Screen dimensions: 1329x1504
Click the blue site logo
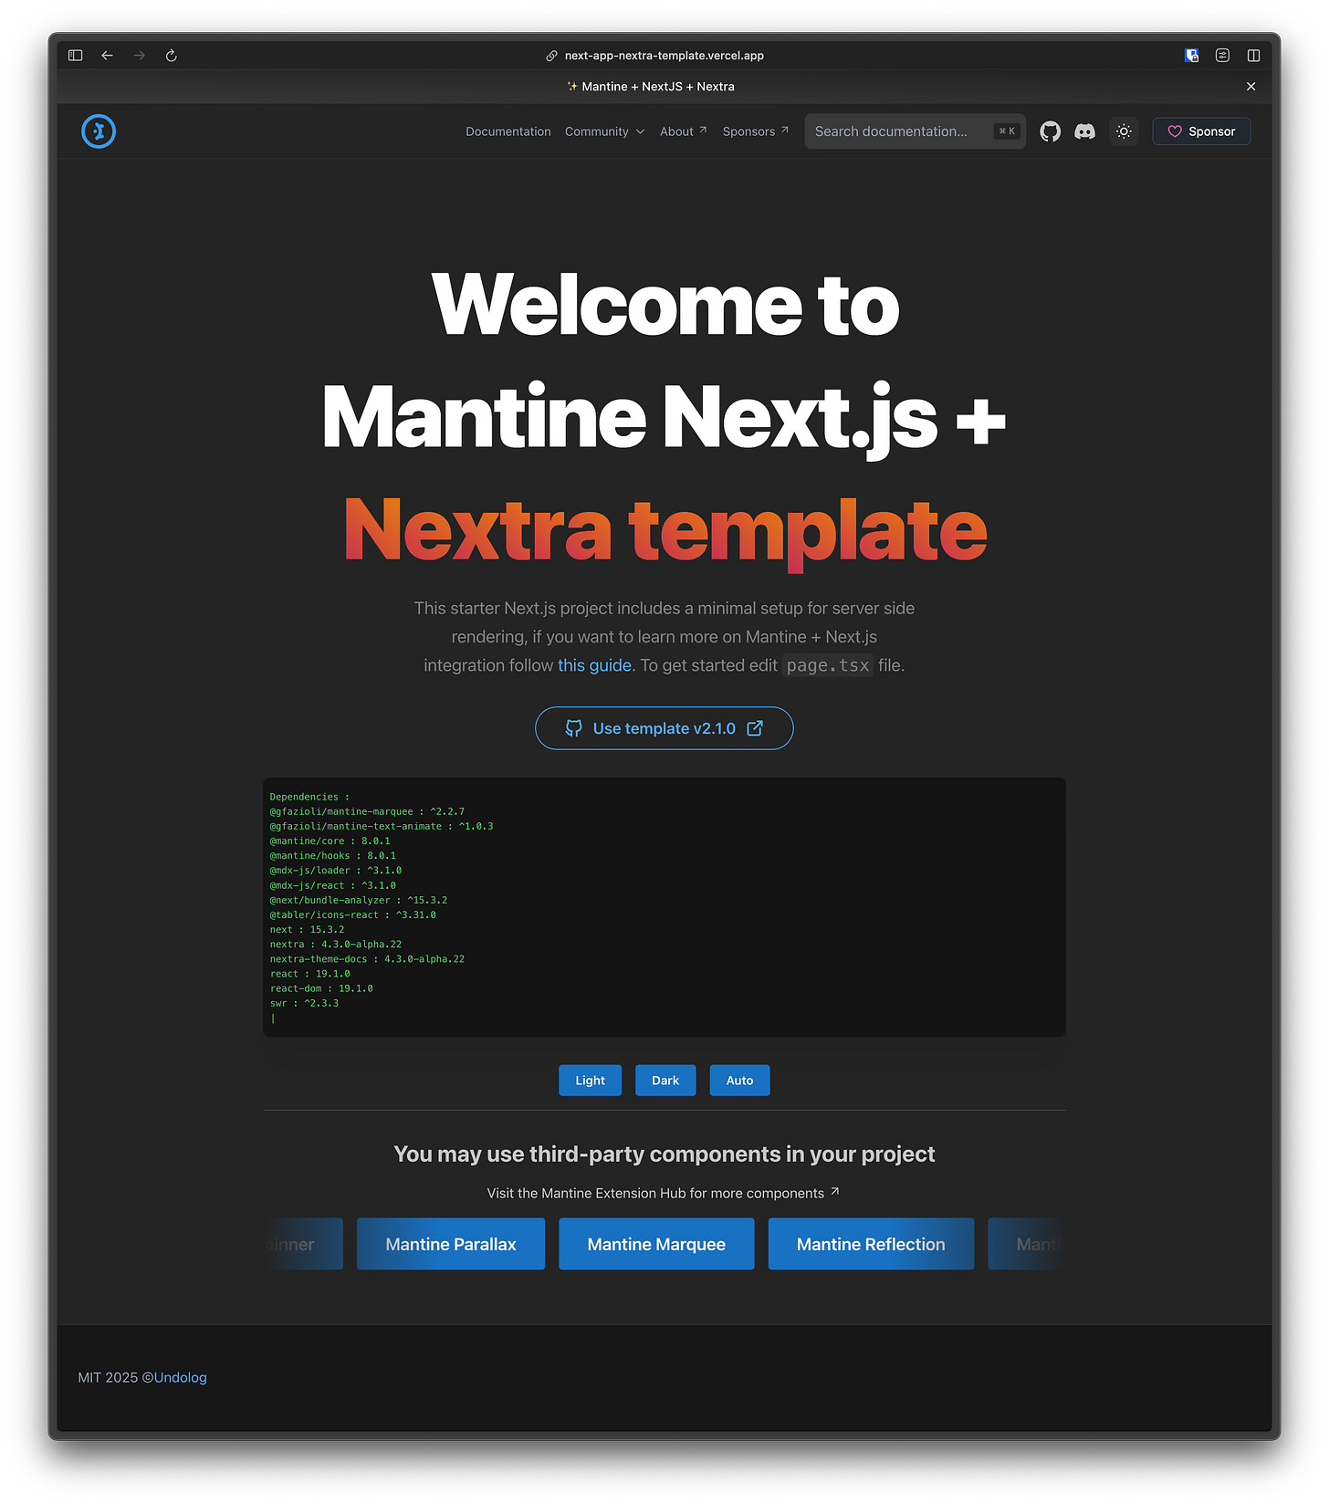[99, 131]
